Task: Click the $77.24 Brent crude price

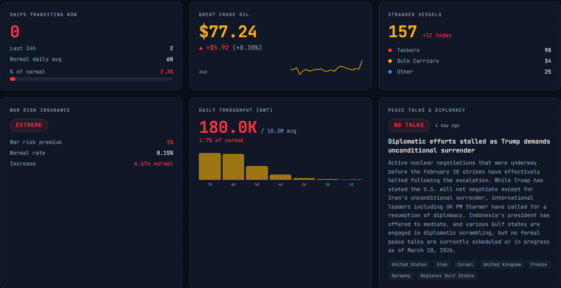Action: tap(228, 32)
